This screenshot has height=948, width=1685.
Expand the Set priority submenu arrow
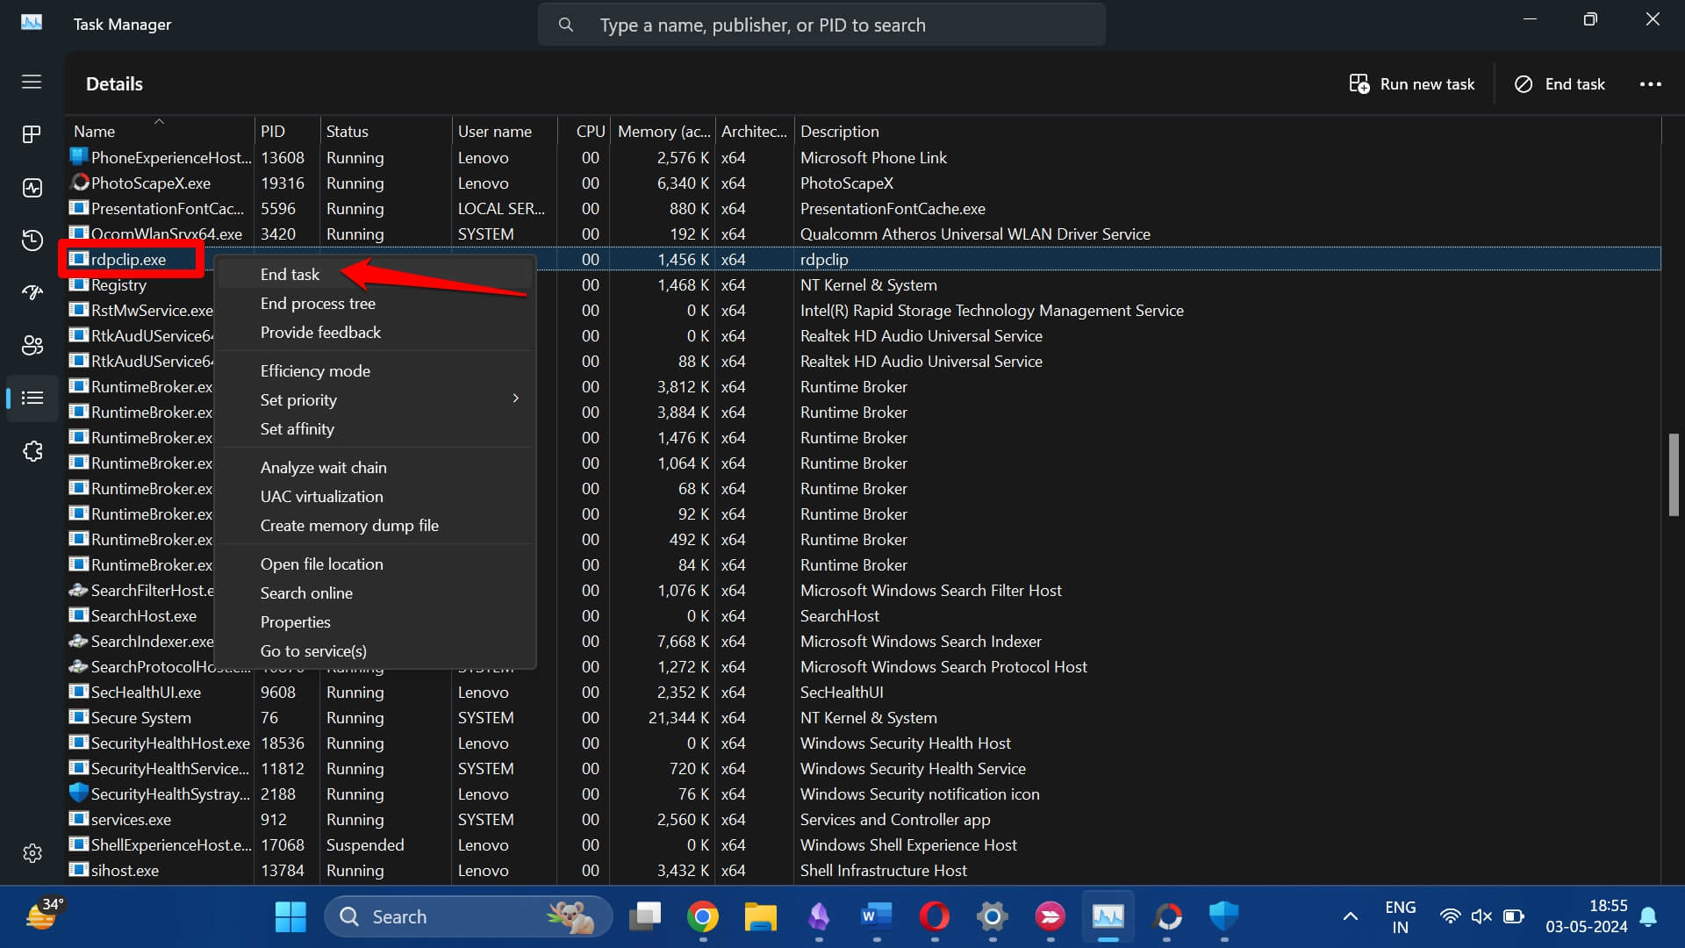[515, 399]
